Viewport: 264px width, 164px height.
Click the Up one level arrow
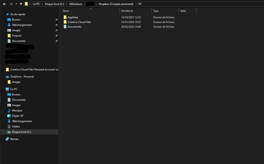point(21,4)
